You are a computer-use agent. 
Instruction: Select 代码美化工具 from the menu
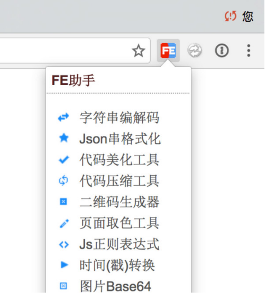(x=120, y=160)
